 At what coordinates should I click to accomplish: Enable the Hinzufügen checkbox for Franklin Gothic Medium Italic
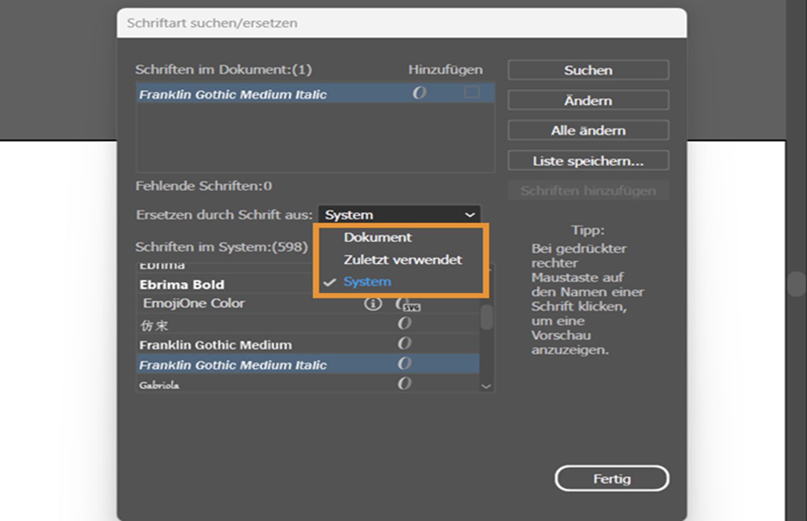[x=473, y=92]
